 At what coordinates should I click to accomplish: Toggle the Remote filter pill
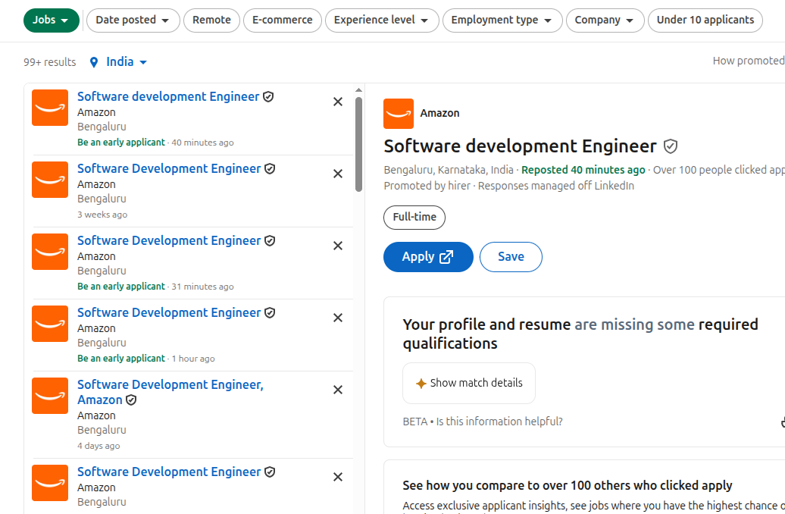pyautogui.click(x=211, y=20)
